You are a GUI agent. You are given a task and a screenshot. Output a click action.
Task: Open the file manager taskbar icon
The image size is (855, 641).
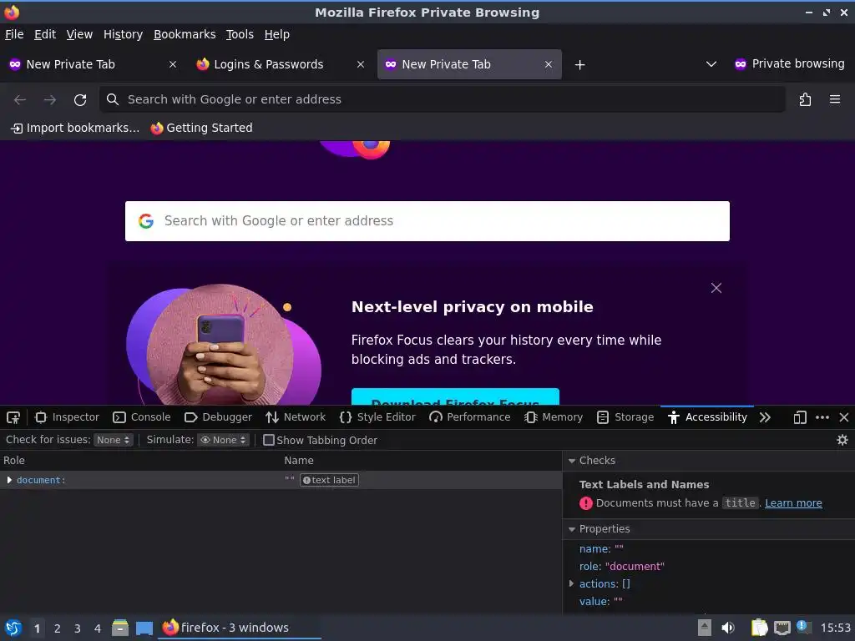point(120,628)
